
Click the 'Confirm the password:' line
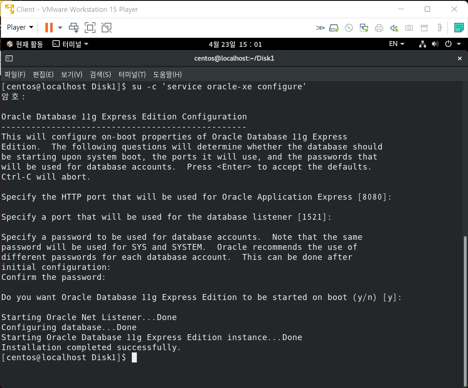[x=53, y=277]
